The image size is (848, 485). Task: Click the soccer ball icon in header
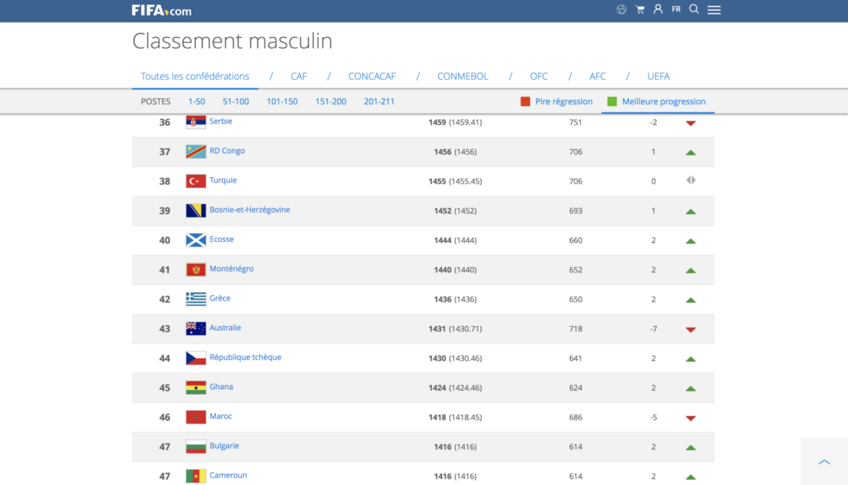(x=621, y=10)
